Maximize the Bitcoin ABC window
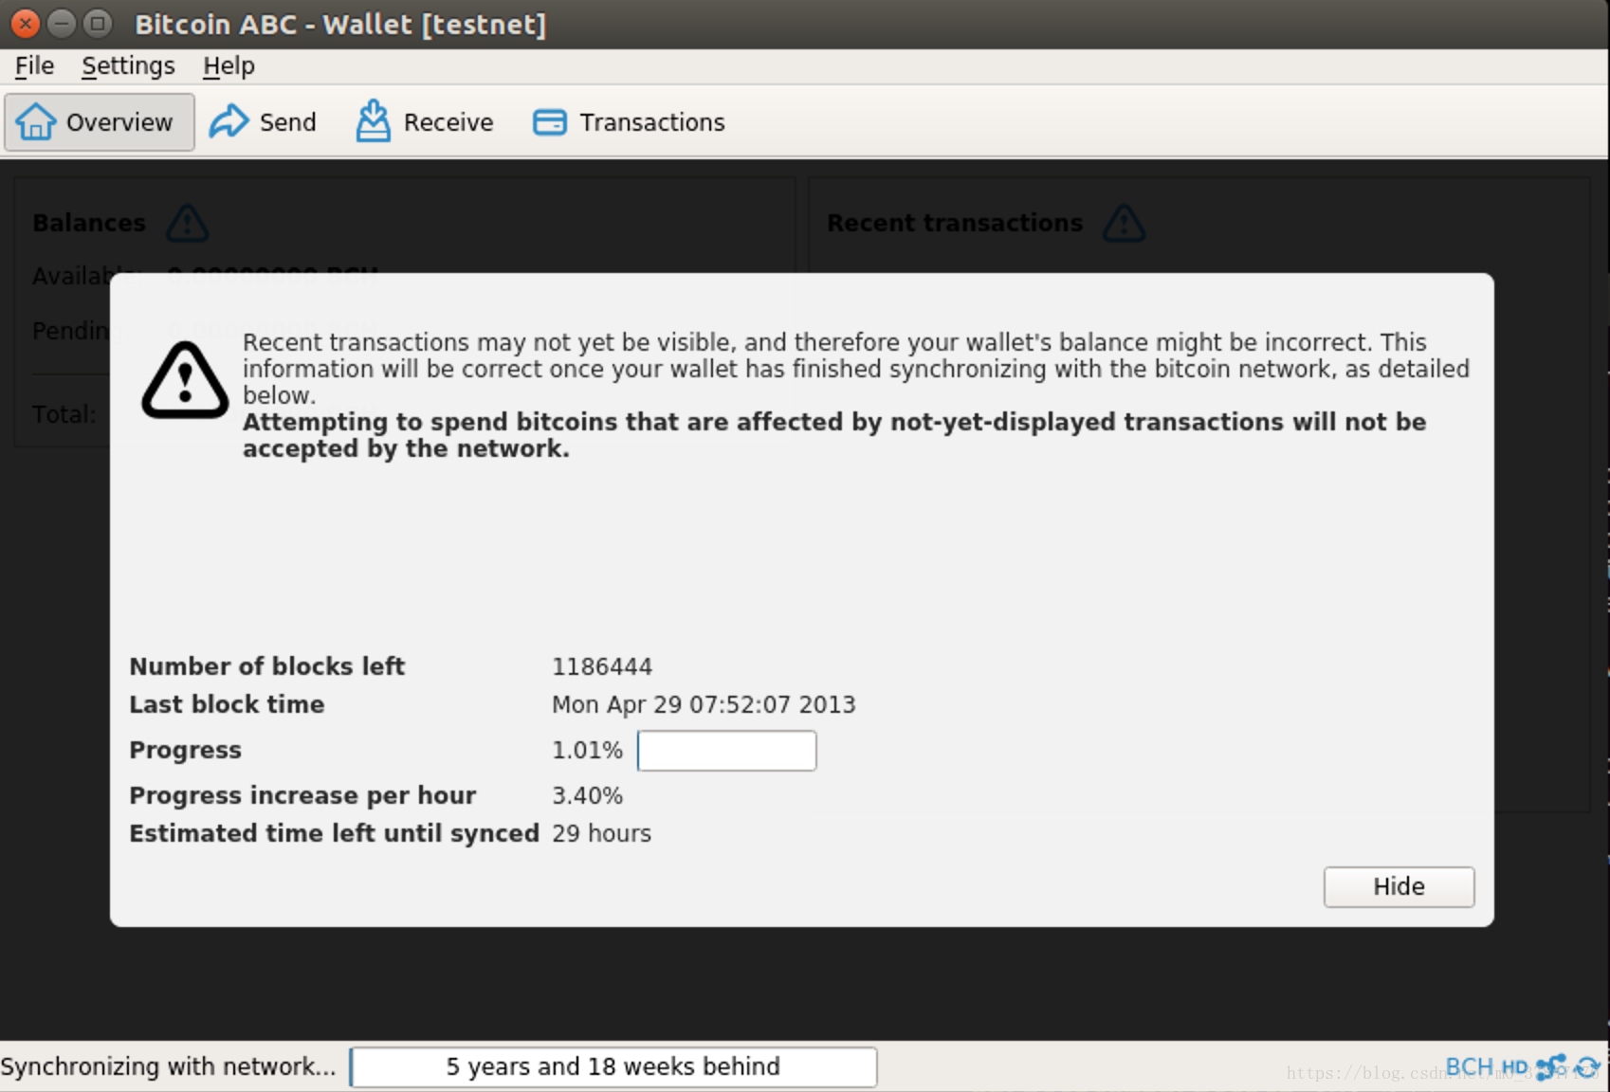This screenshot has height=1092, width=1610. coord(97,24)
